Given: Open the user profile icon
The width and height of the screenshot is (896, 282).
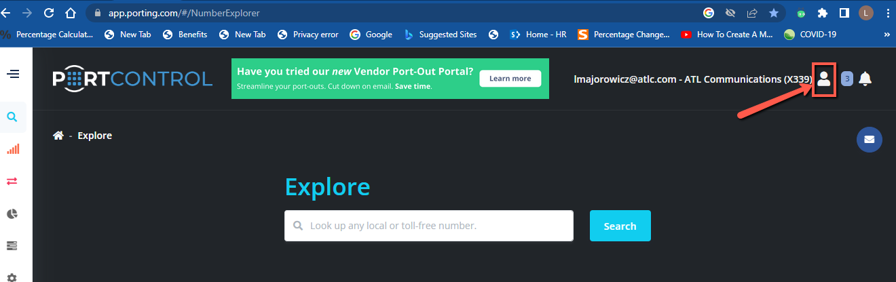Looking at the screenshot, I should click(x=823, y=79).
